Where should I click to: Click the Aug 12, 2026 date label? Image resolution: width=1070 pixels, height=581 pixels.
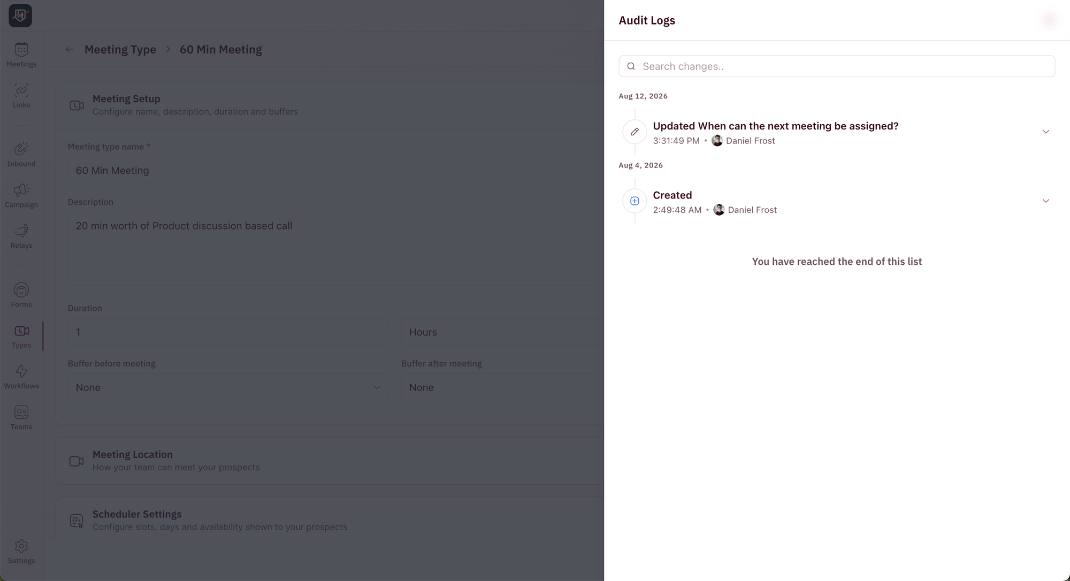tap(643, 96)
